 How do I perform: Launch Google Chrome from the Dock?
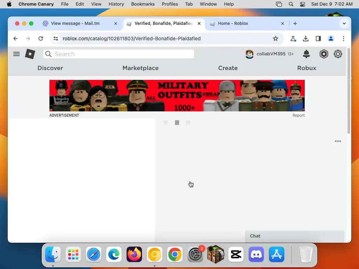175,254
